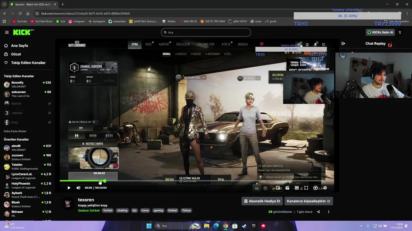Reload the page in Chrome
The height and width of the screenshot is (231, 412).
click(x=20, y=13)
